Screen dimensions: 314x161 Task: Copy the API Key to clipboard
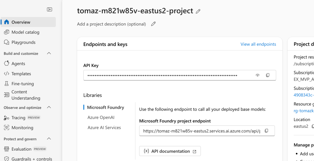point(267,75)
